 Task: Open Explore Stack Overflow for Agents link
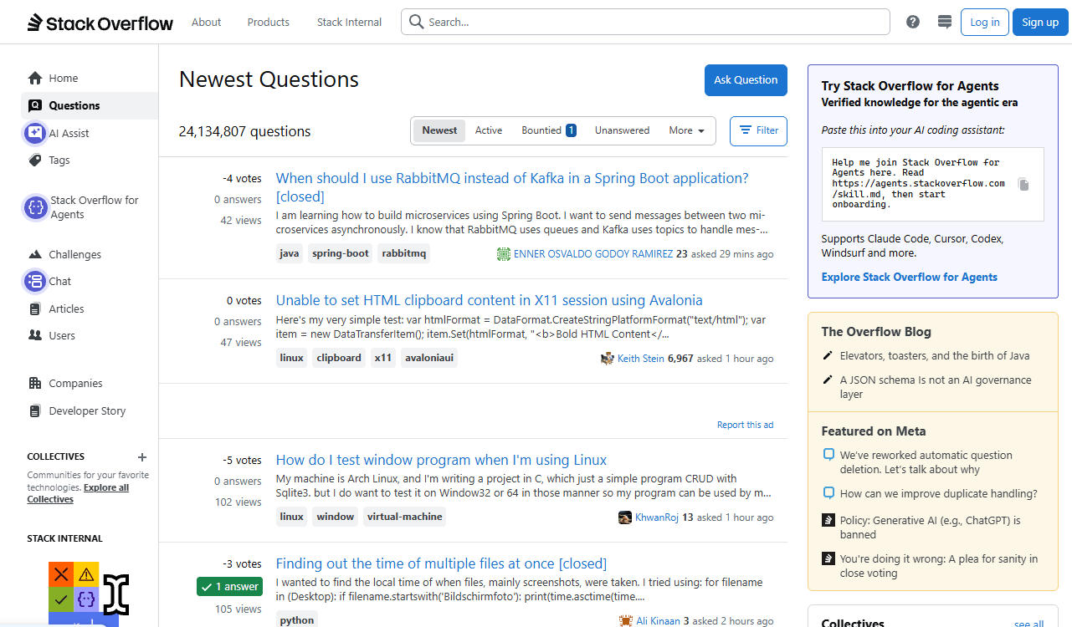coord(910,278)
